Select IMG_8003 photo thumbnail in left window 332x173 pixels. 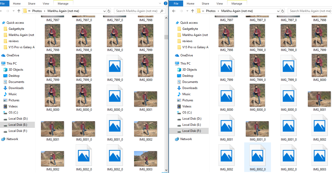pos(146,159)
